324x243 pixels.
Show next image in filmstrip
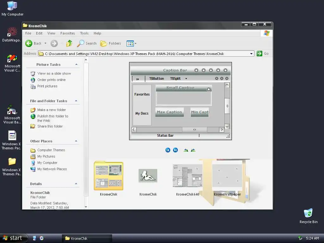click(x=175, y=150)
